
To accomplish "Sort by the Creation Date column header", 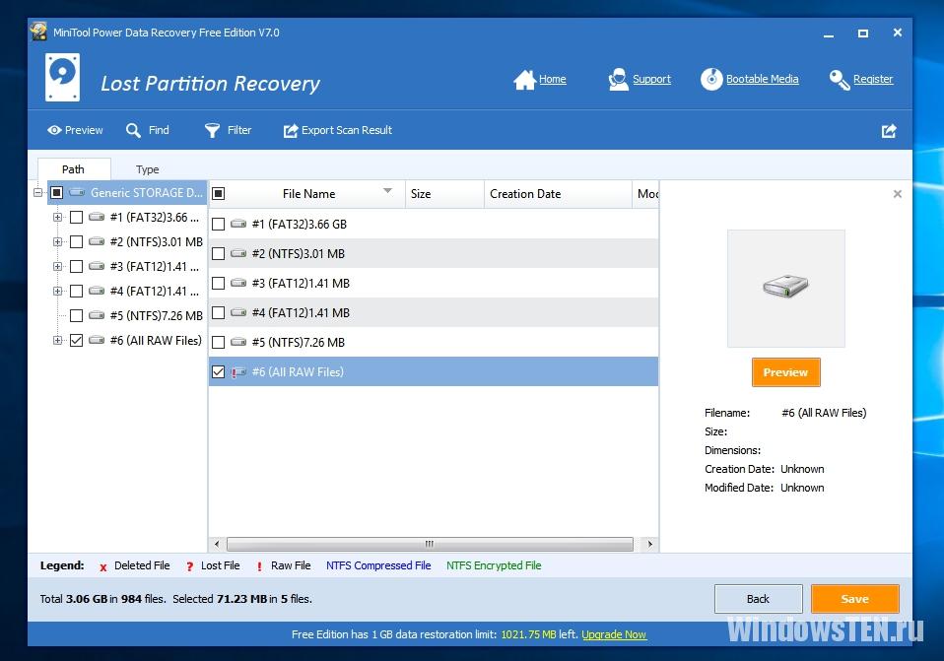I will tap(558, 194).
